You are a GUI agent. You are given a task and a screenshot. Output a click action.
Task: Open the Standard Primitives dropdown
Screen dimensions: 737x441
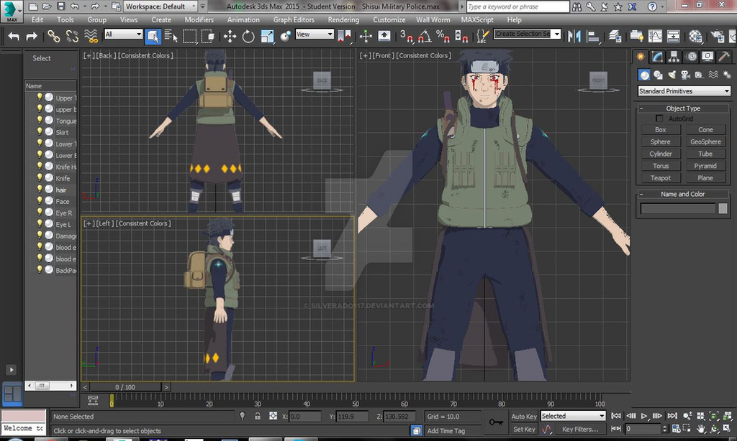(x=684, y=91)
